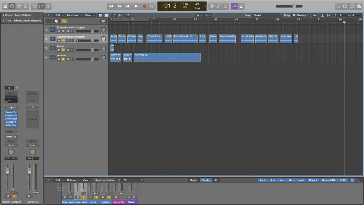The image size is (364, 205).
Task: Open the media Browsers panel
Action: (x=359, y=6)
